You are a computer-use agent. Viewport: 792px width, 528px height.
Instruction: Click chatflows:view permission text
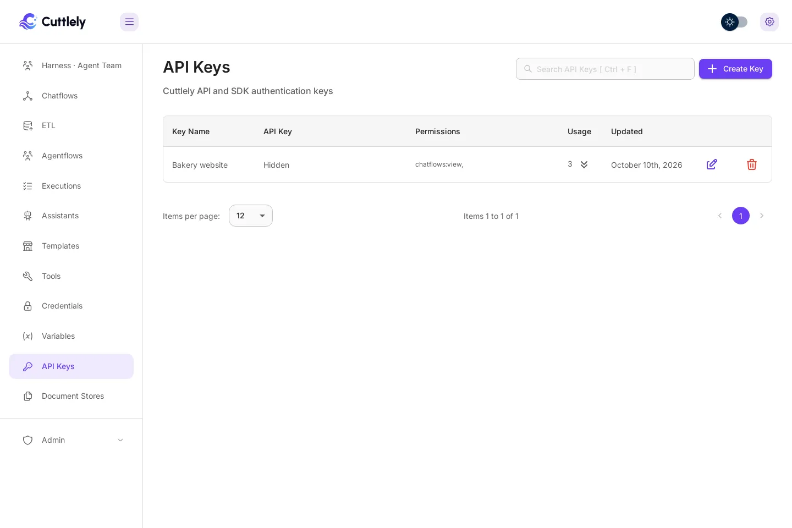(x=439, y=164)
